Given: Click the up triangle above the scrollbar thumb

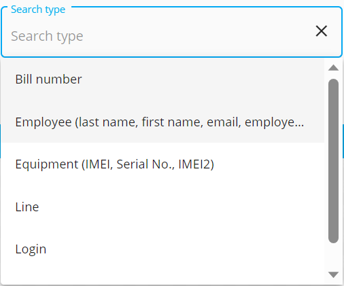Looking at the screenshot, I should coord(333,68).
